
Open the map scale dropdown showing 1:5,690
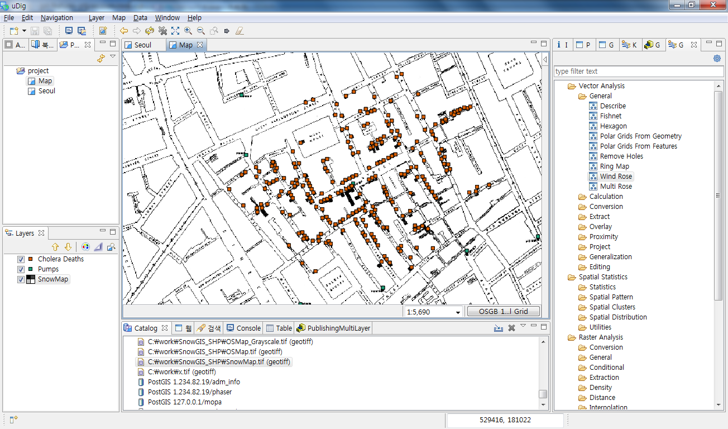pos(459,312)
